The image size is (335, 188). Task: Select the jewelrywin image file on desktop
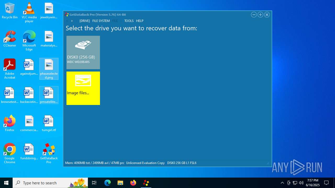49,11
